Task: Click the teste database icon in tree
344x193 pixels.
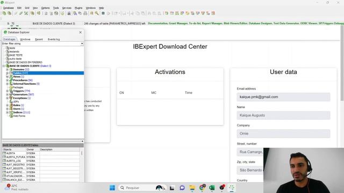Action: (x=7, y=48)
